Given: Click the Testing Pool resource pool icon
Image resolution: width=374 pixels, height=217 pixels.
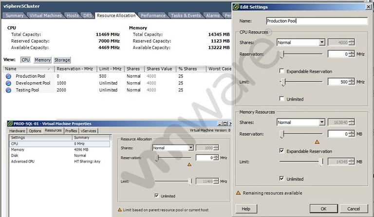Looking at the screenshot, I should point(8,90).
